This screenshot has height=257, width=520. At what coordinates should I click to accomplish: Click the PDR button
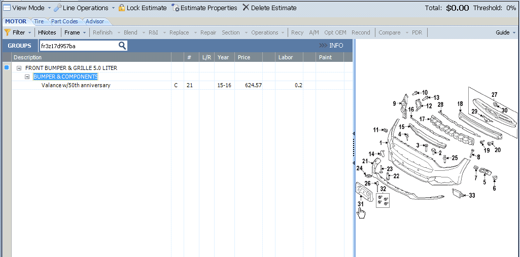point(417,32)
